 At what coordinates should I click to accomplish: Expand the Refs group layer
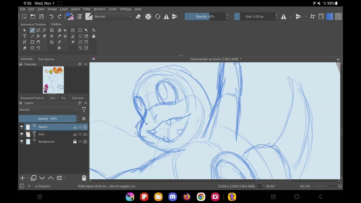(x=34, y=136)
